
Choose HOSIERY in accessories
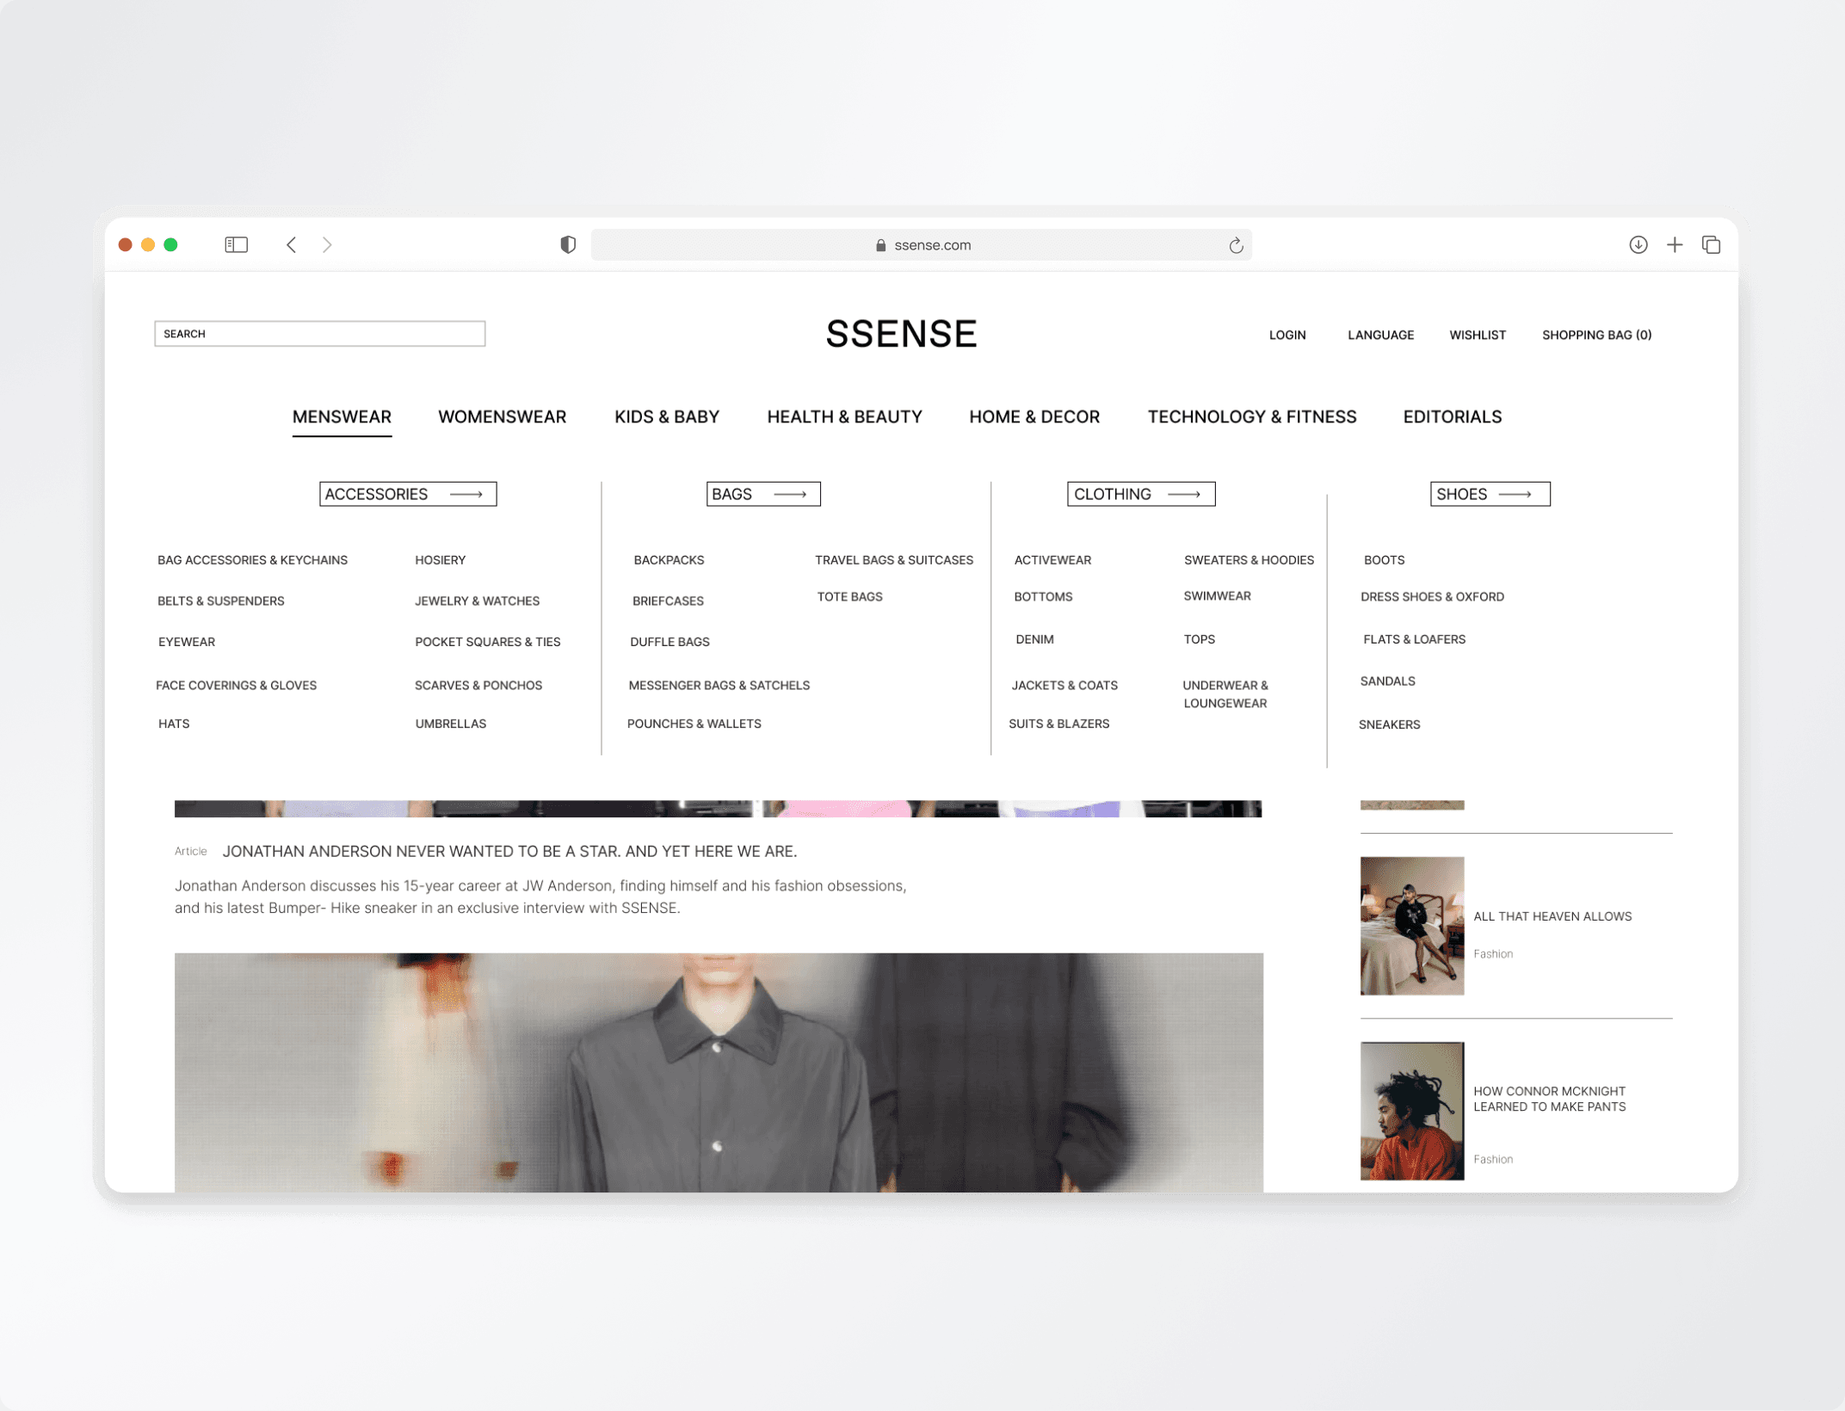pyautogui.click(x=441, y=560)
